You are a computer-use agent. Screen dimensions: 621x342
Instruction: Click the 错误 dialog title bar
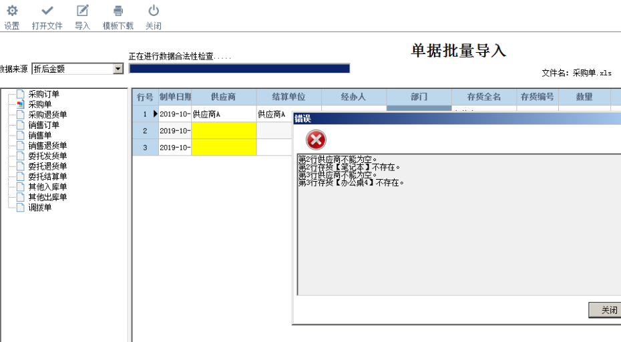457,118
